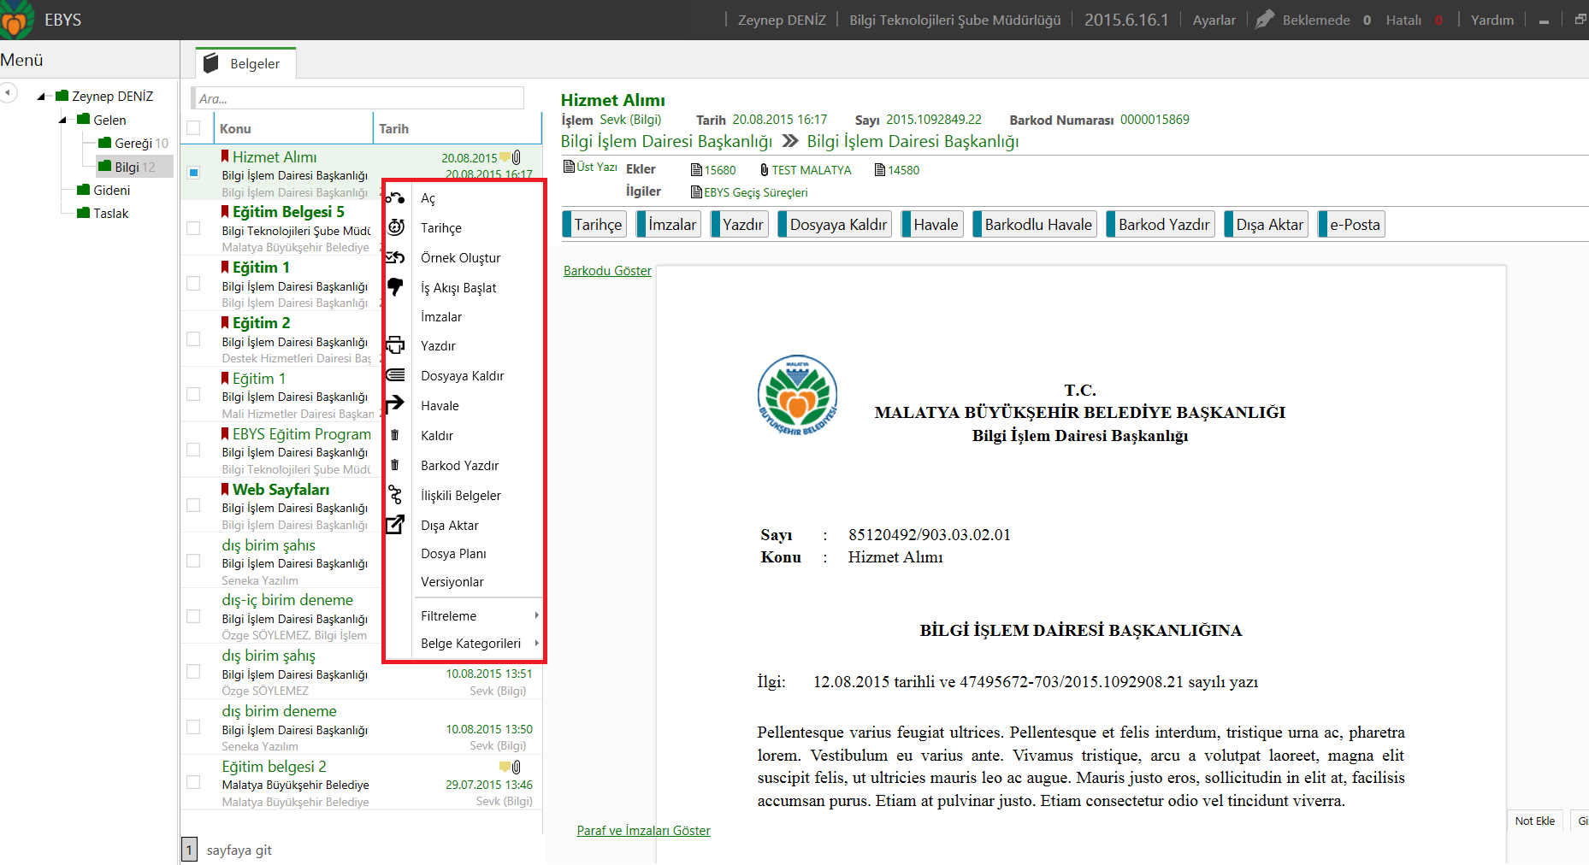Click the İş Akışı Başlat icon
Screen dimensions: 1589x865
(395, 287)
